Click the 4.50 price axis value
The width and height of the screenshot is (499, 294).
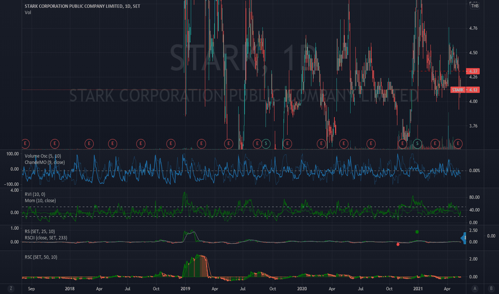[473, 53]
